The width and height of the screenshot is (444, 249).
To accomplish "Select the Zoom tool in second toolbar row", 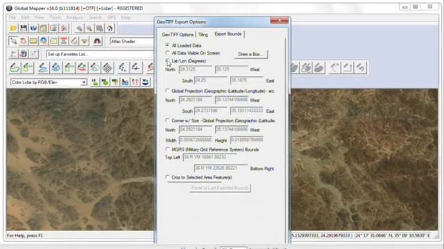I will click(x=13, y=41).
